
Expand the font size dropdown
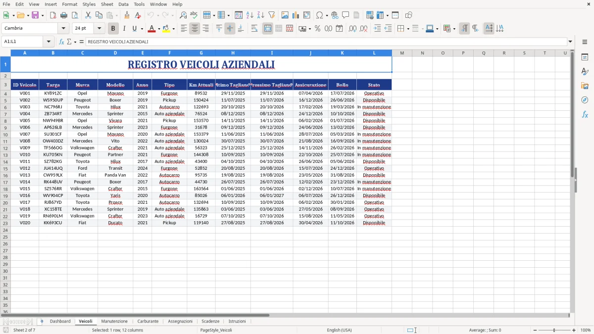(x=99, y=28)
